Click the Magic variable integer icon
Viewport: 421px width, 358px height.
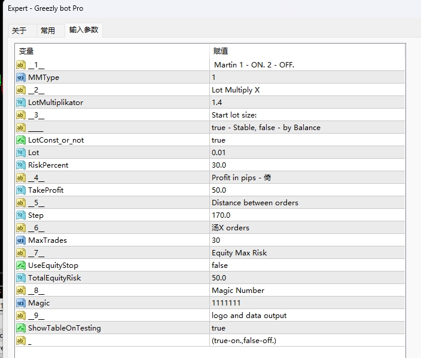[x=21, y=303]
